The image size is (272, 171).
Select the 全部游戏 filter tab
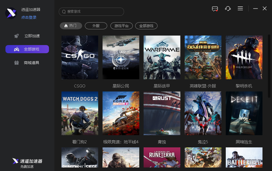146,26
